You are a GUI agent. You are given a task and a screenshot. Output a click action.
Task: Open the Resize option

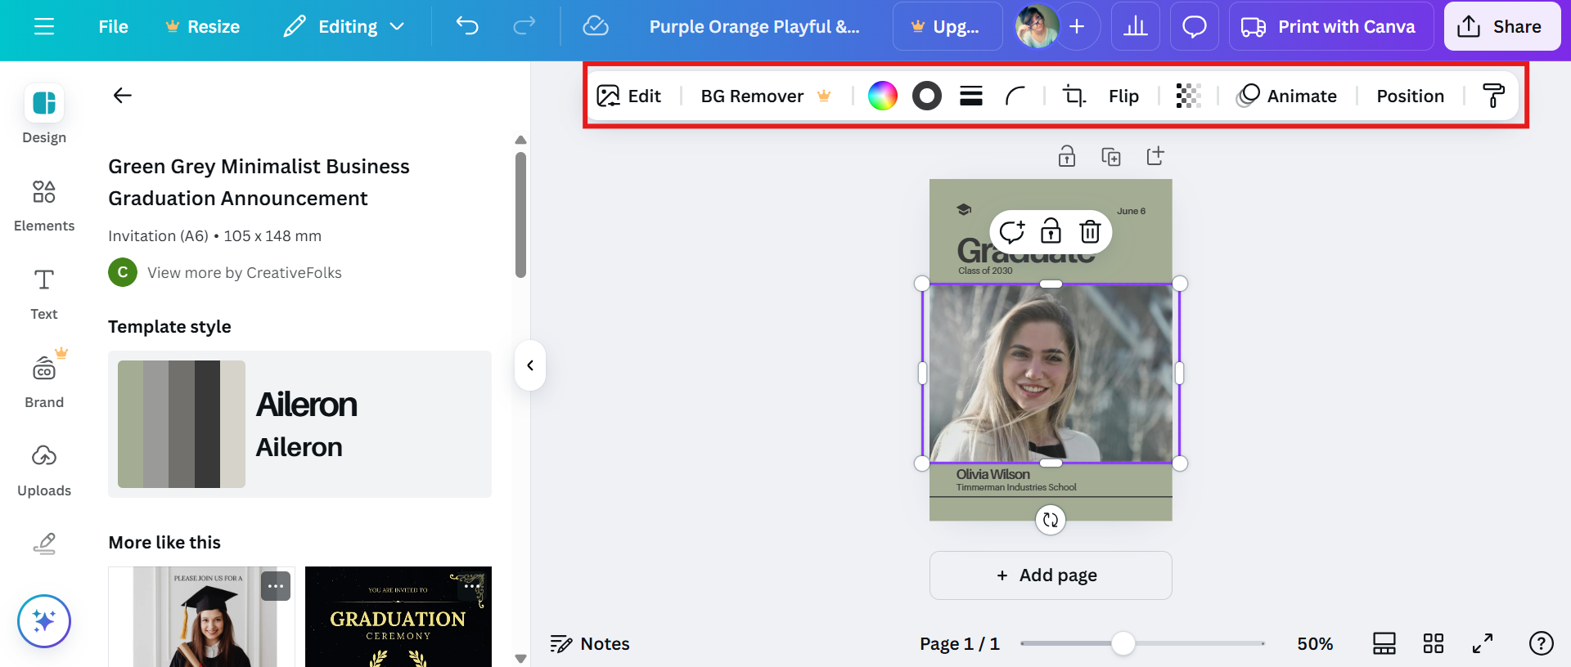(202, 27)
